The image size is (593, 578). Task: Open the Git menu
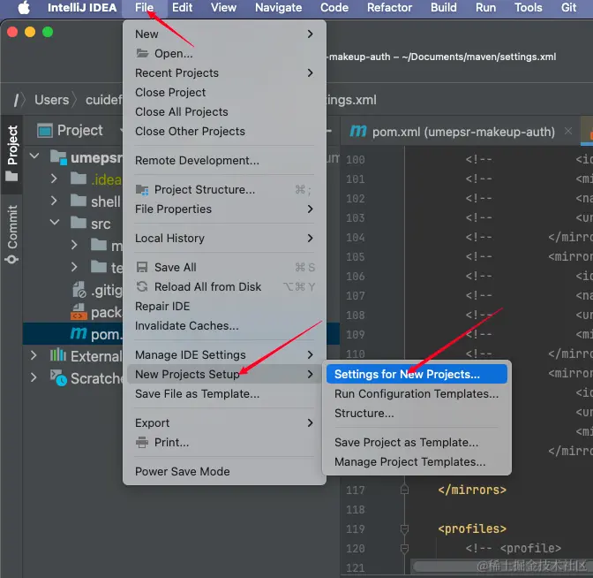(568, 8)
